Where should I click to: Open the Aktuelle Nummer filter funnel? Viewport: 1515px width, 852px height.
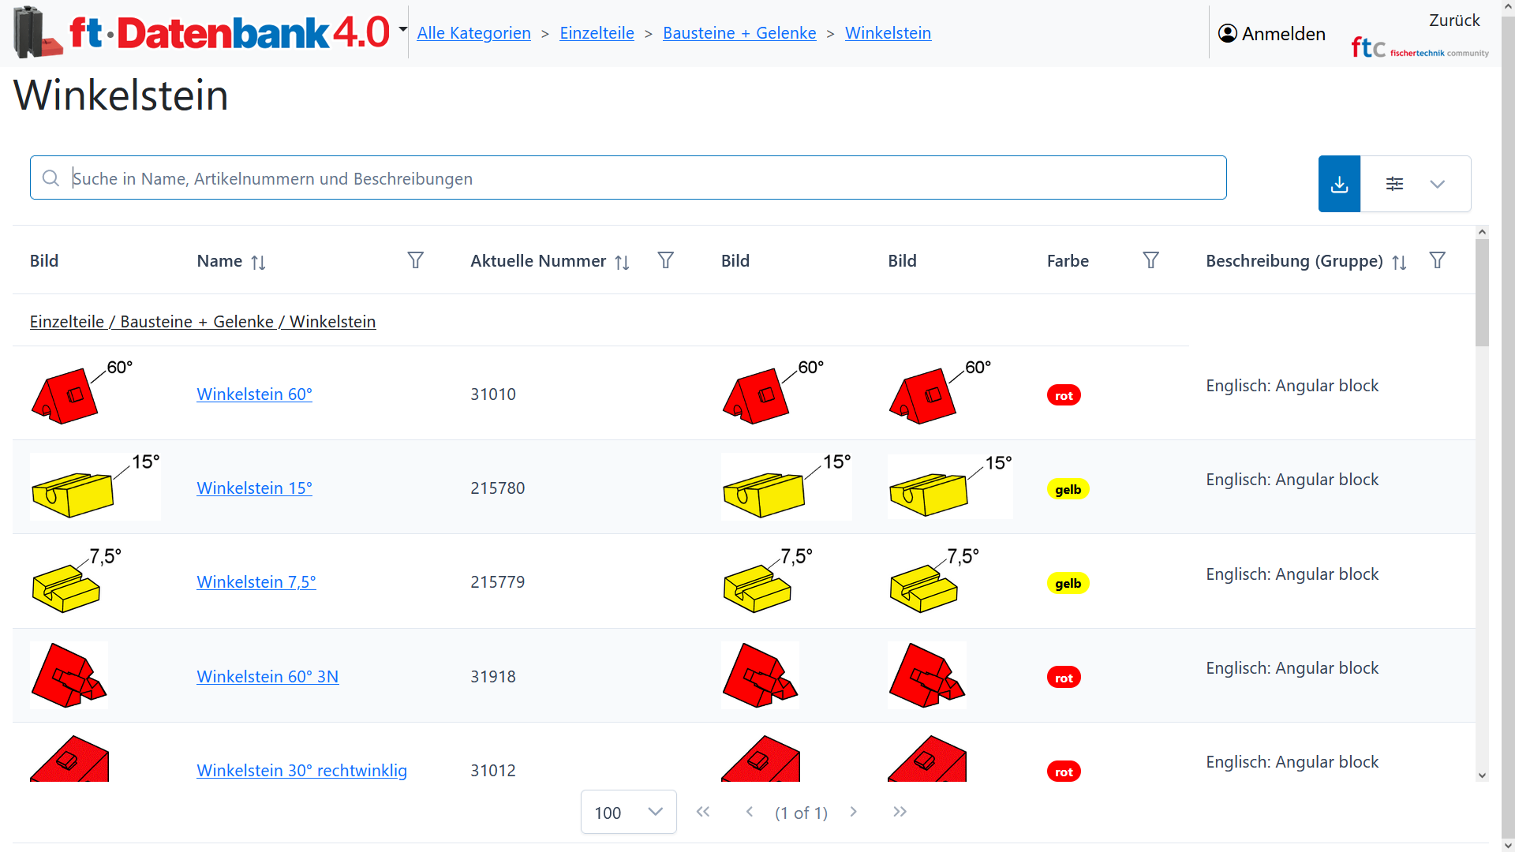click(665, 260)
